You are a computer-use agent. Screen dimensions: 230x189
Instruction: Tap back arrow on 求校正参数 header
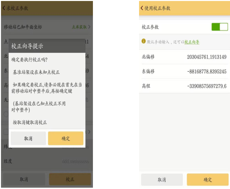pyautogui.click(x=4, y=8)
